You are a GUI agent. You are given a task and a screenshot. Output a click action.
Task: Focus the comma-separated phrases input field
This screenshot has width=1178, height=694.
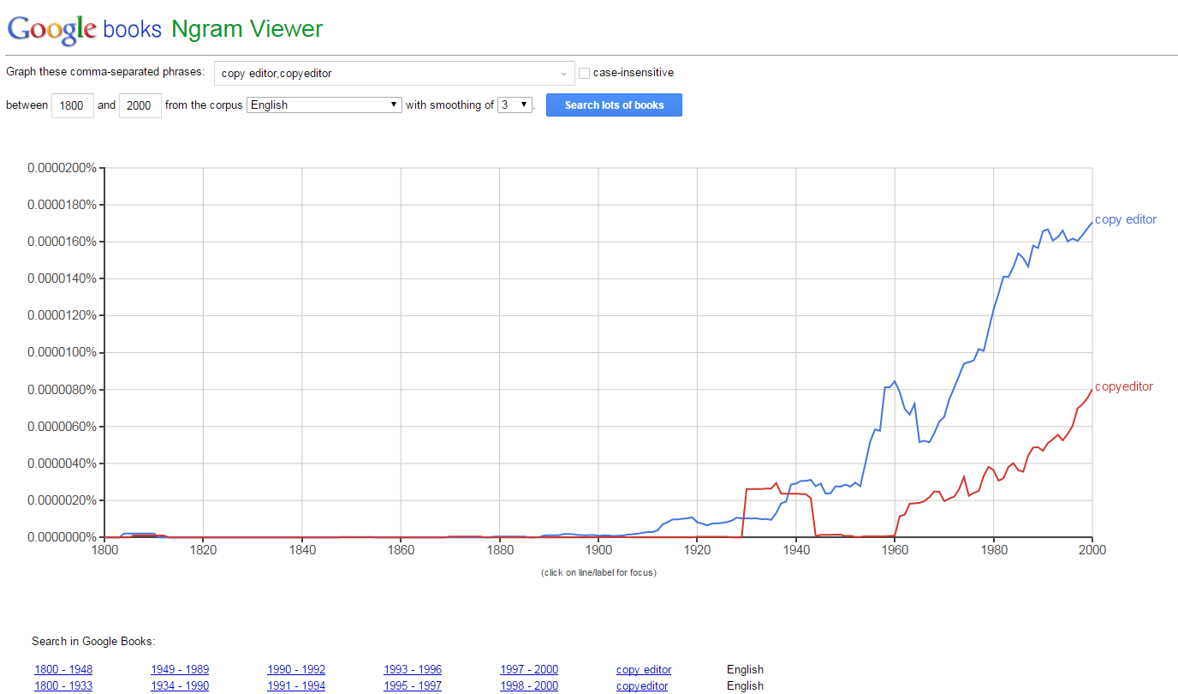point(385,74)
